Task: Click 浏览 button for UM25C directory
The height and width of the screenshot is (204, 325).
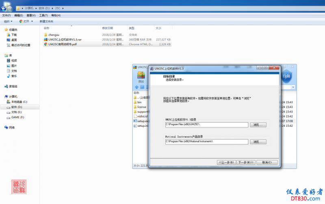Action: pyautogui.click(x=258, y=124)
